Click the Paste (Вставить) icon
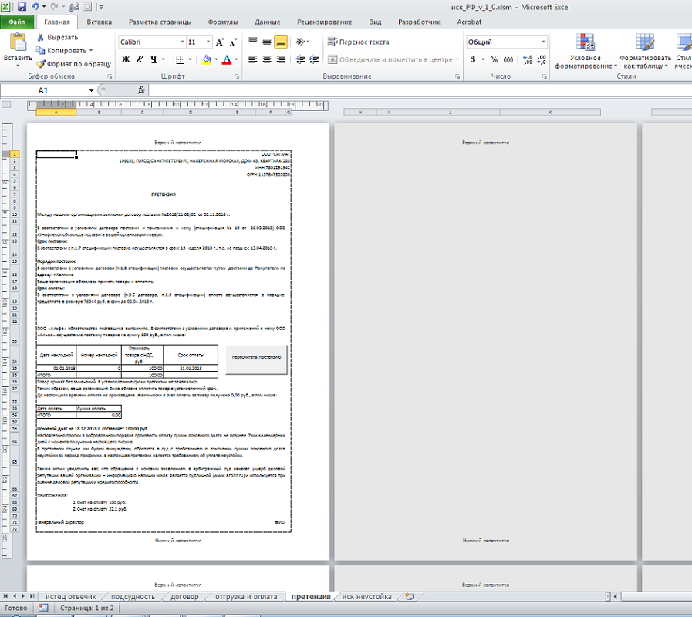 pos(18,43)
